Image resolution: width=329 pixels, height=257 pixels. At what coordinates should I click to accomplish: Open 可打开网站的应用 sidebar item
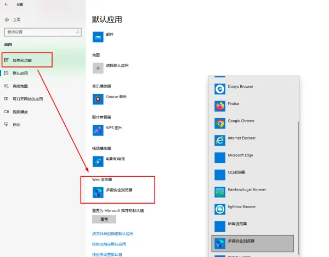(x=43, y=99)
